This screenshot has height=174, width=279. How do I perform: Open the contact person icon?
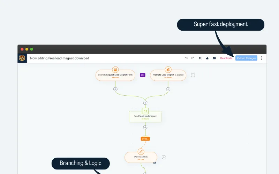point(207,58)
